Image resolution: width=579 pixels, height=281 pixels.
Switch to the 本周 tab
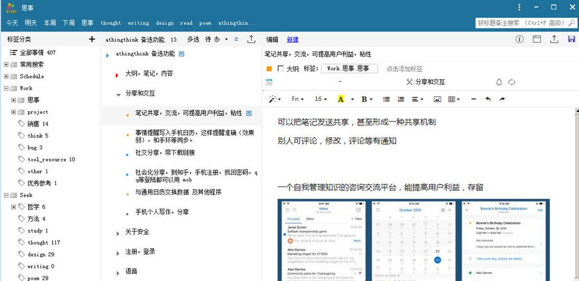[50, 23]
